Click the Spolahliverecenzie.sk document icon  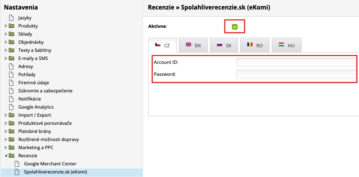(x=17, y=172)
